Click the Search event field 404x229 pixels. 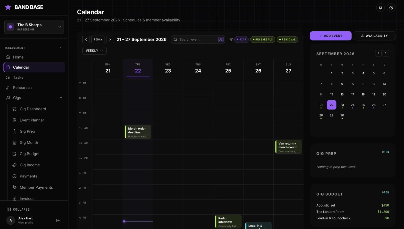[198, 39]
